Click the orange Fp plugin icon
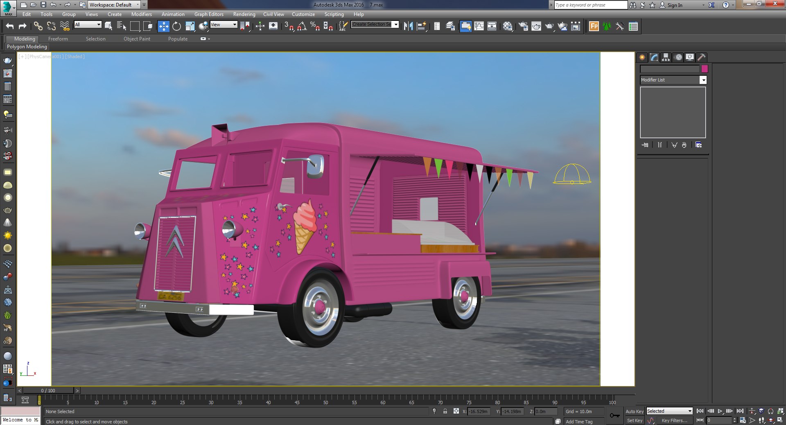The image size is (786, 425). (594, 26)
